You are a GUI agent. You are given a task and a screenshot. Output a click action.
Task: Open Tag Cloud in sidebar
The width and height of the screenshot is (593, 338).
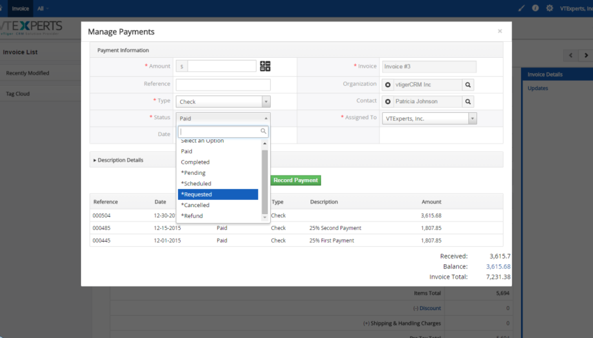point(17,93)
